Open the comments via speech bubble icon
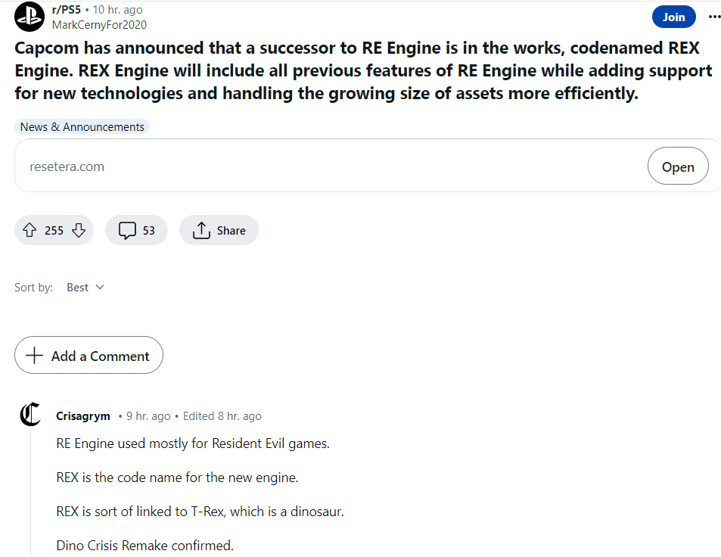The image size is (721, 557). pos(127,229)
